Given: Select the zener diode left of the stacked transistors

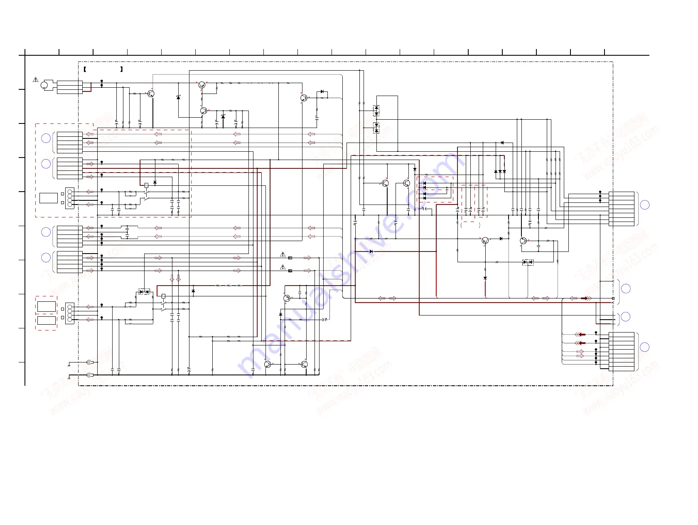Looking at the screenshot, I should [178, 97].
